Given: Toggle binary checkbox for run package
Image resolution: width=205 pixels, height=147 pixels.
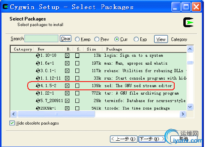Looking at the screenshot, I should click(x=67, y=78).
